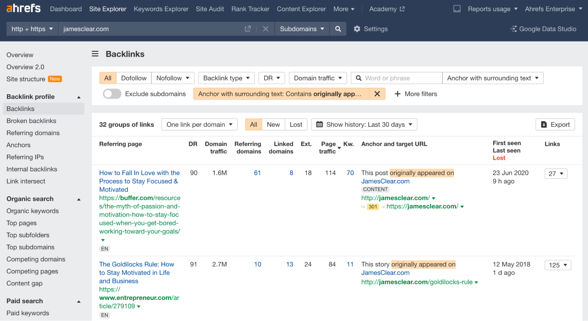
Task: Expand the Domain traffic filter dropdown
Action: click(x=317, y=78)
